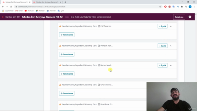This screenshot has height=111, width=197.
Task: Open the Çevir bookmark
Action: coord(61,11)
